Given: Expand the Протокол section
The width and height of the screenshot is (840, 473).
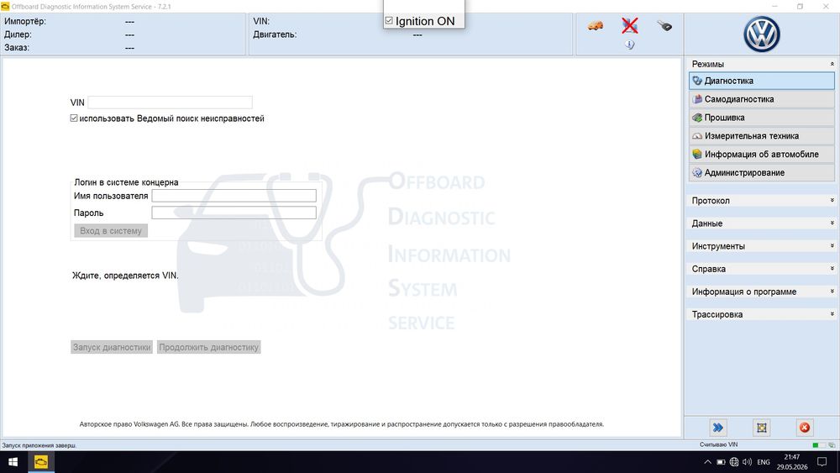Looking at the screenshot, I should 832,200.
